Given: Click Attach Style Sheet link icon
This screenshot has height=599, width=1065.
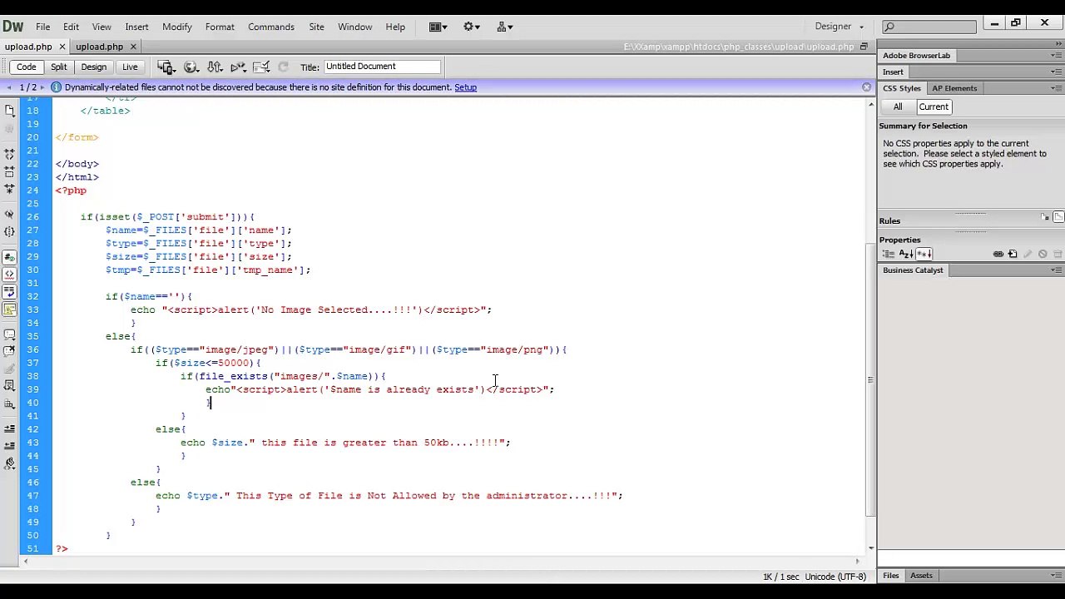Looking at the screenshot, I should point(998,254).
